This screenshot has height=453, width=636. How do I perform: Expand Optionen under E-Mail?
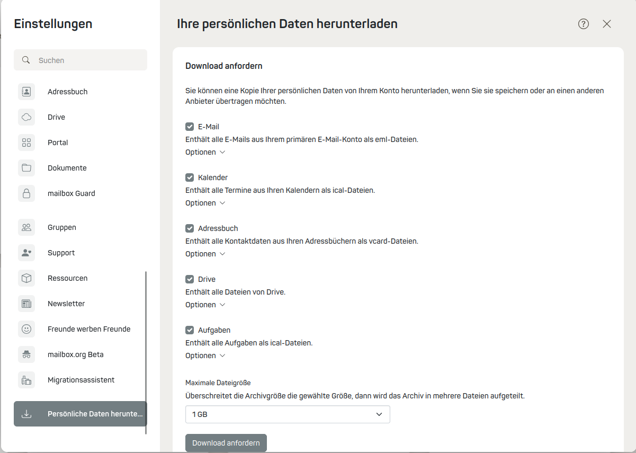pos(205,152)
